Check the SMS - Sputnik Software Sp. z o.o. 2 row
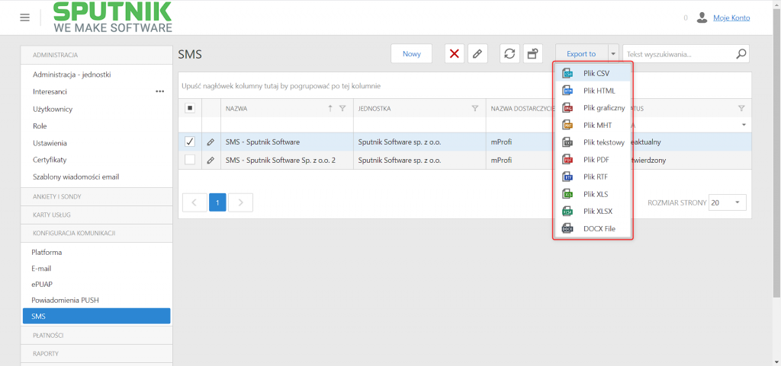 click(190, 160)
